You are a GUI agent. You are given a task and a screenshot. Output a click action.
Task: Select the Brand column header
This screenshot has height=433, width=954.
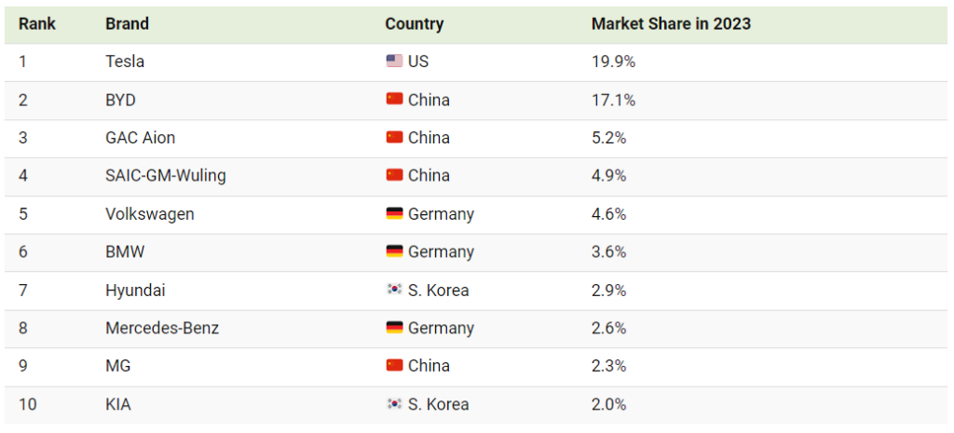pyautogui.click(x=128, y=23)
